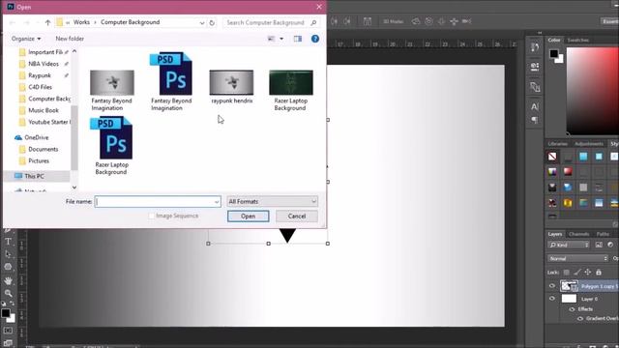Click the File name input field
Image resolution: width=619 pixels, height=348 pixels.
pos(158,202)
